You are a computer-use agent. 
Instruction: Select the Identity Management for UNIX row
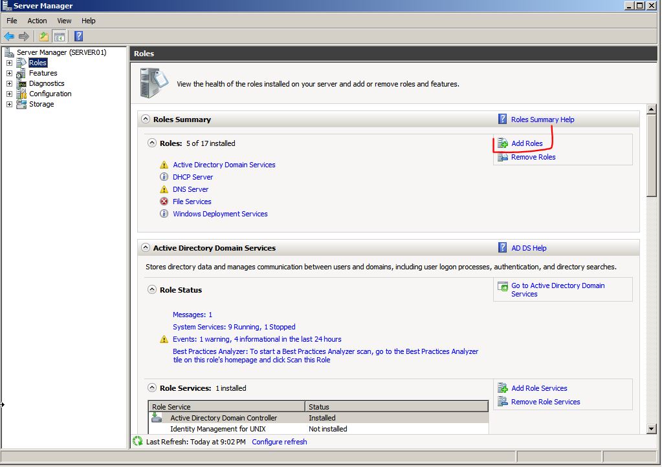point(319,429)
